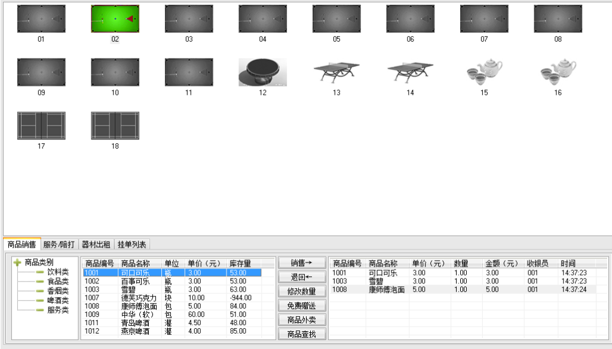Click 库存量 column header in product list
This screenshot has height=349, width=612.
click(x=240, y=263)
